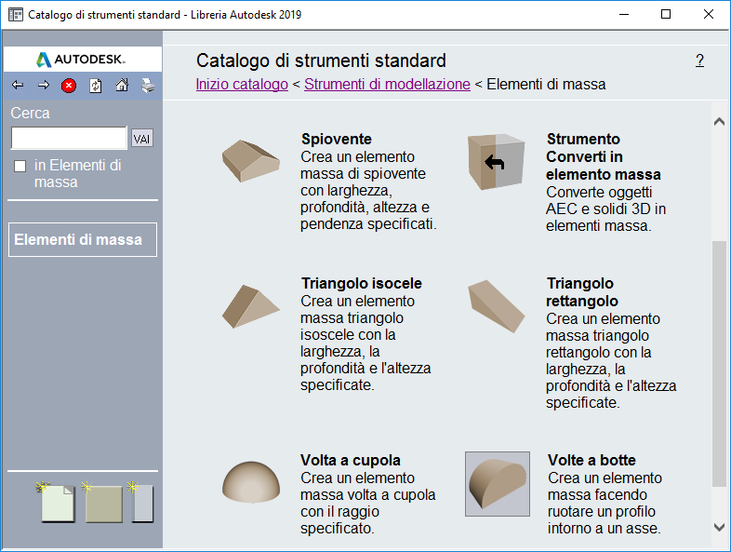Select the Volte a botte thumbnail
The height and width of the screenshot is (552, 731).
498,484
